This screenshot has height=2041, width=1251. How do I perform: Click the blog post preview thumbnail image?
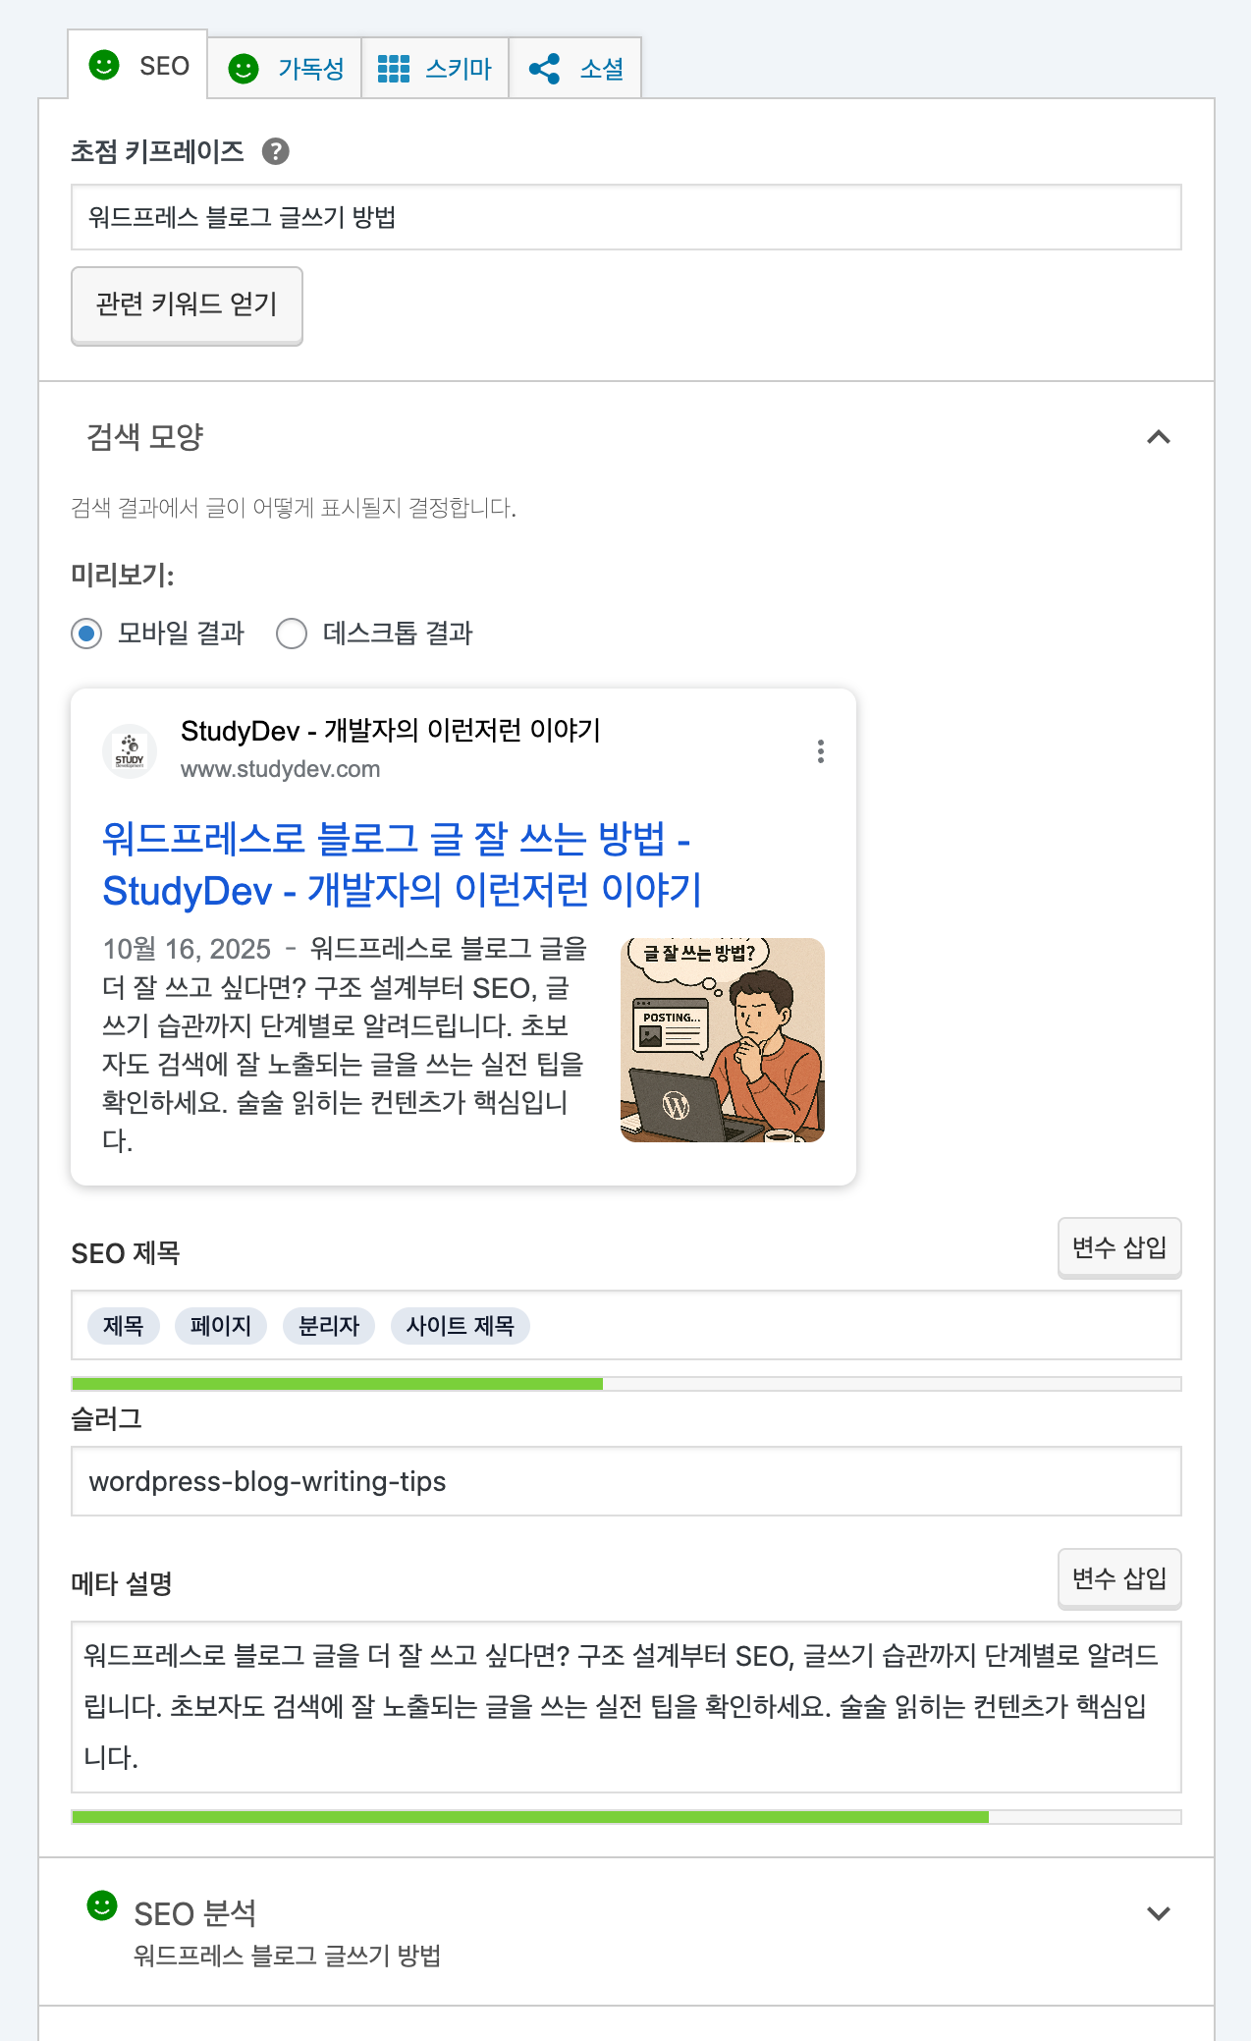(x=722, y=1040)
